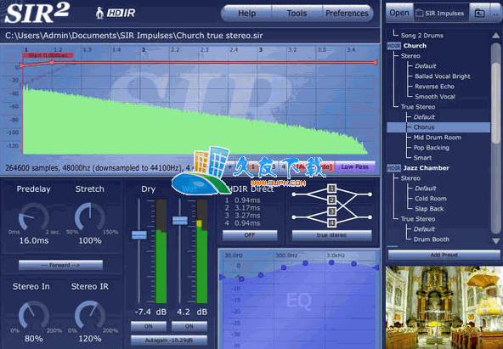Open the Preferences menu
The height and width of the screenshot is (349, 503).
point(347,13)
